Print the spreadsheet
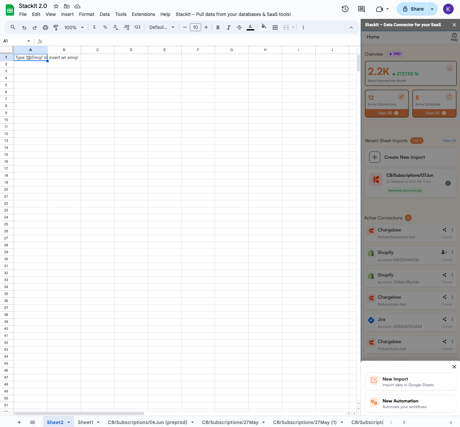 45,28
